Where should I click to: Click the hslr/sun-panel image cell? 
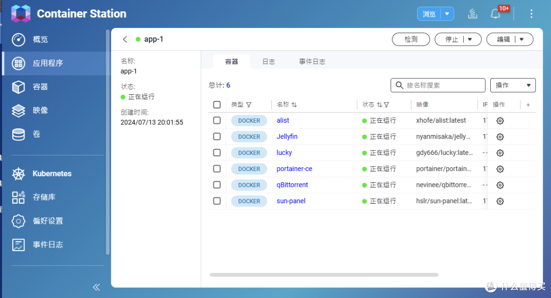point(444,201)
